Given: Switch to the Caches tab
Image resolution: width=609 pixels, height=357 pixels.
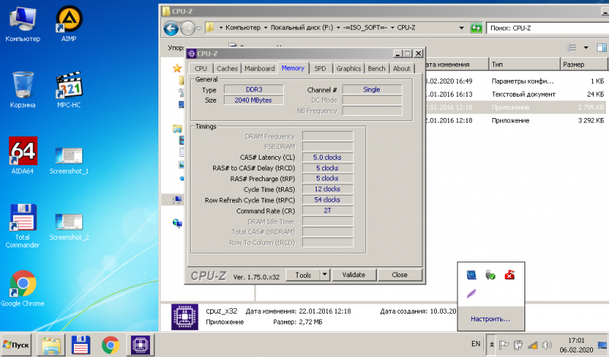Looking at the screenshot, I should tap(227, 69).
